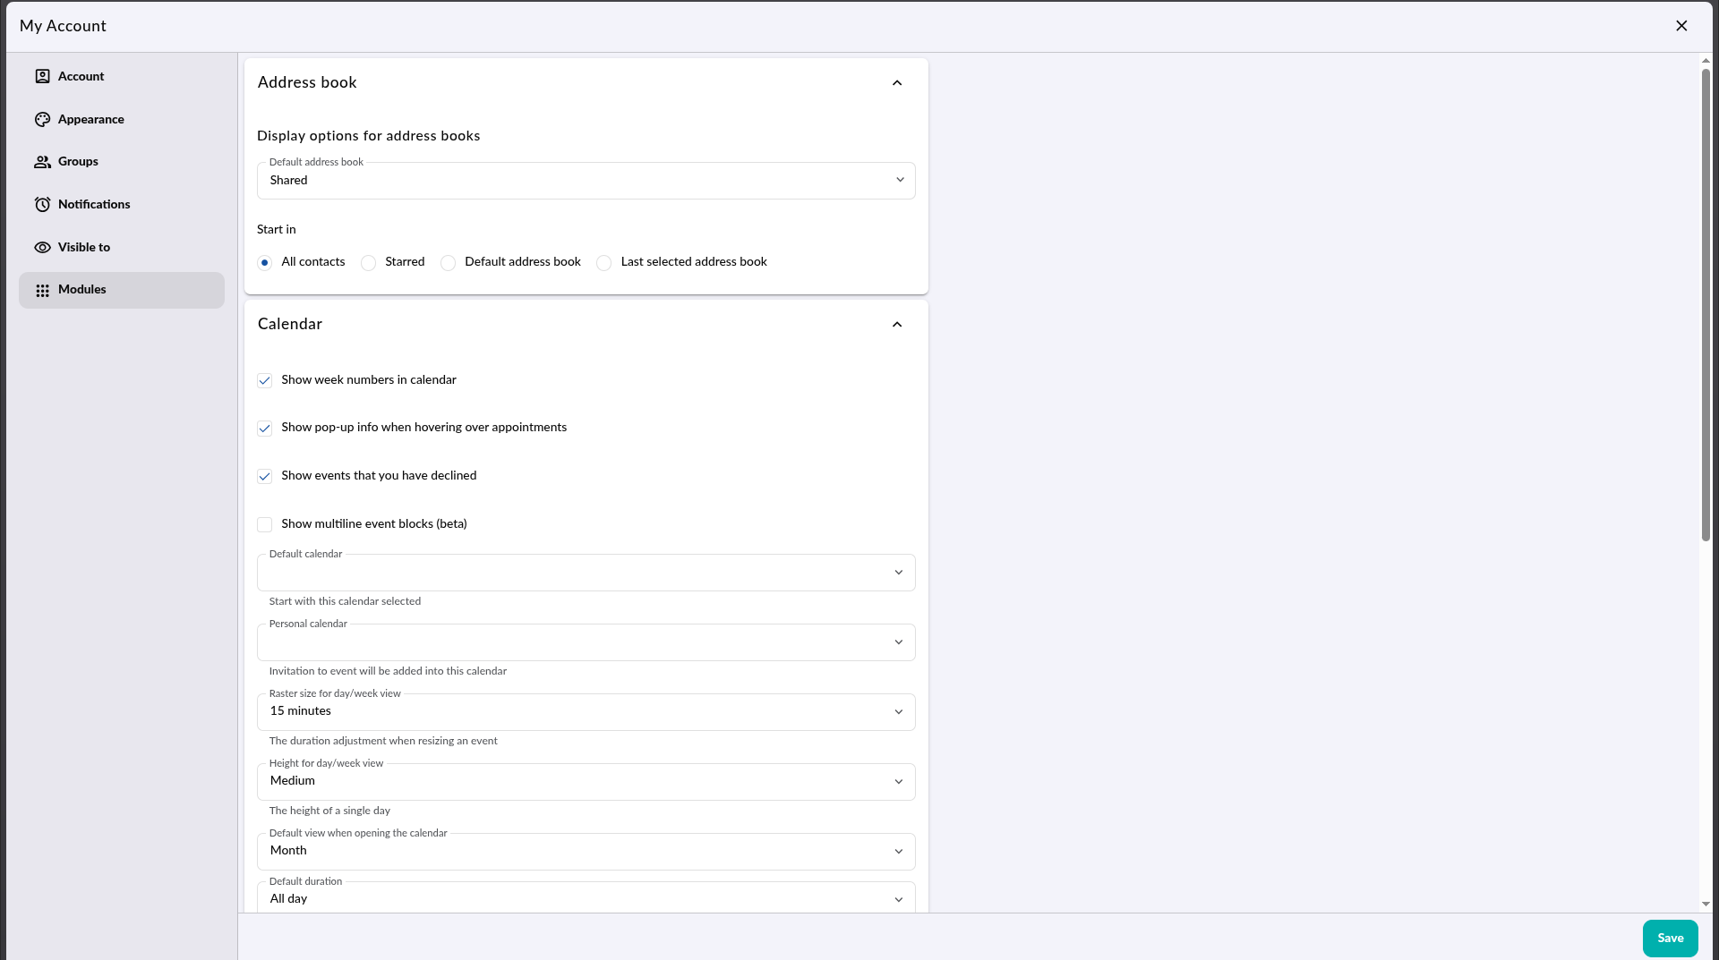
Task: Click the vertical scrollbar thumb
Action: (1706, 304)
